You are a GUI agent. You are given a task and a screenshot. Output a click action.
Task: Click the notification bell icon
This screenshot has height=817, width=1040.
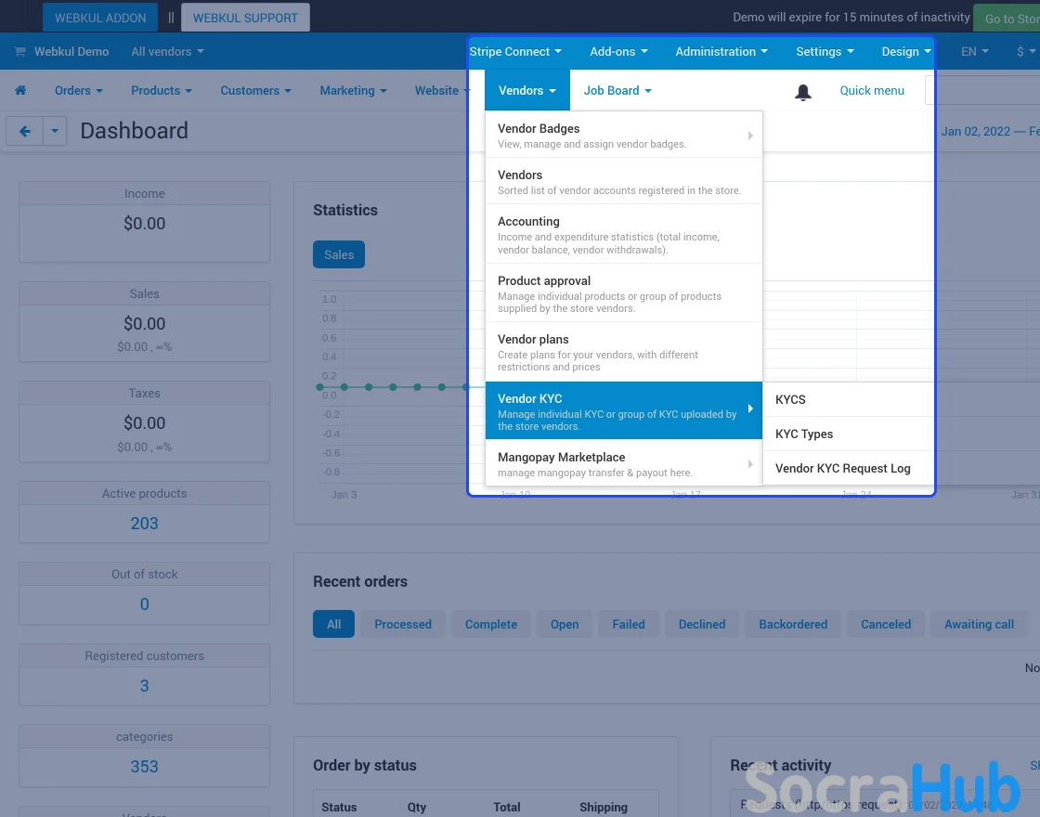[x=803, y=92]
